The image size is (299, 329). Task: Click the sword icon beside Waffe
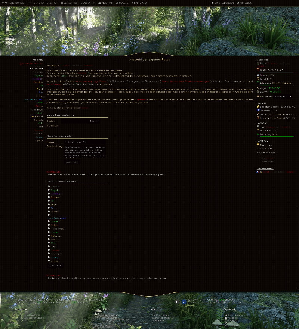coord(258,114)
